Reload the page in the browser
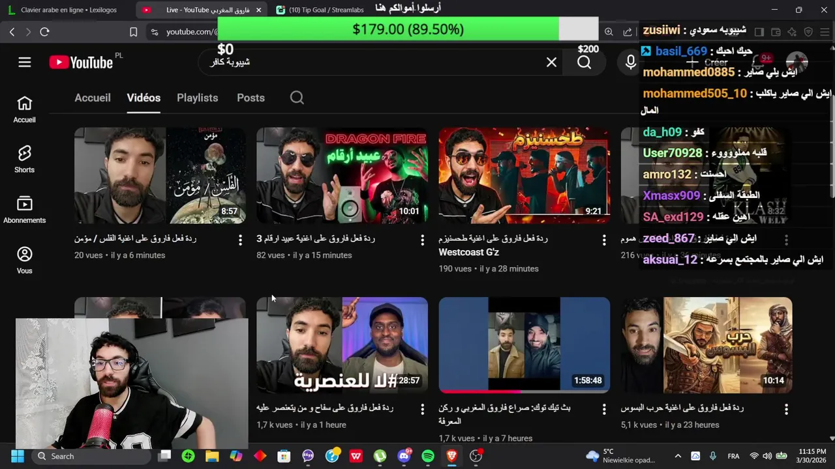 pyautogui.click(x=44, y=31)
